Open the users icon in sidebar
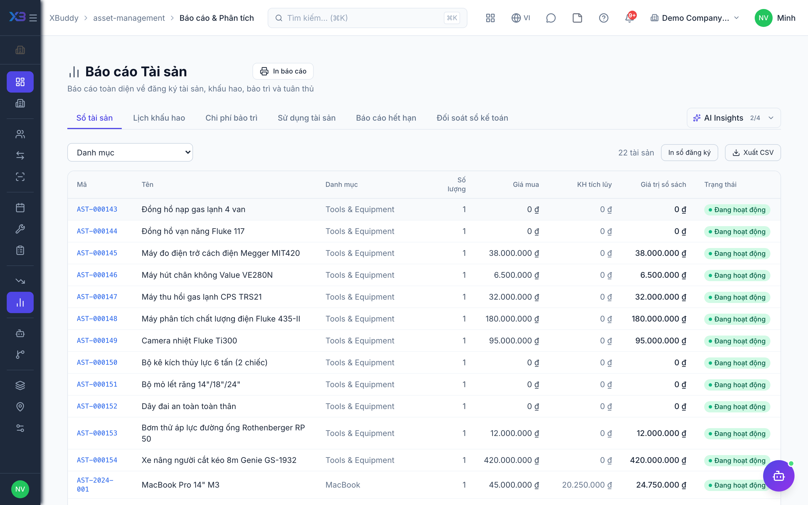The image size is (808, 505). point(20,134)
